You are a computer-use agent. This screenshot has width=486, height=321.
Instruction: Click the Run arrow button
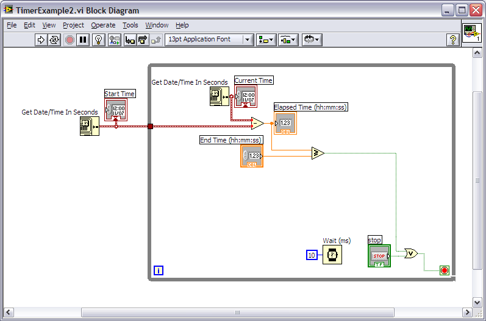pyautogui.click(x=41, y=40)
